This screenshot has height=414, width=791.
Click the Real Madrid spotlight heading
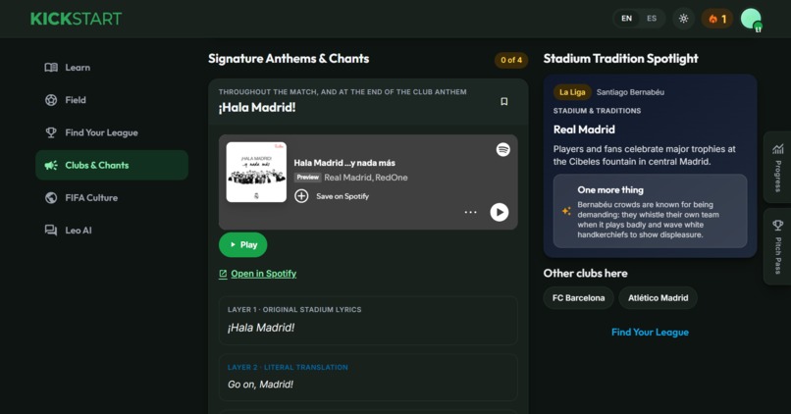coord(584,129)
